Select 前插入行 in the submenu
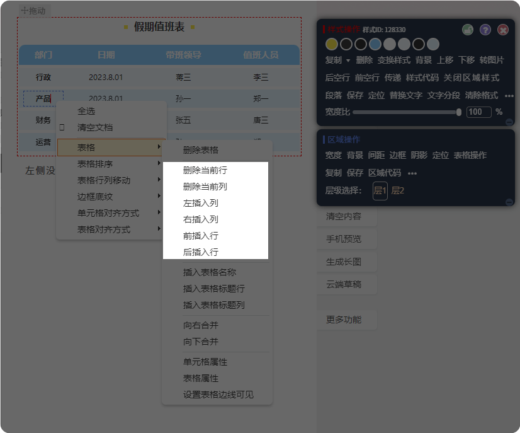The width and height of the screenshot is (520, 433). [201, 236]
